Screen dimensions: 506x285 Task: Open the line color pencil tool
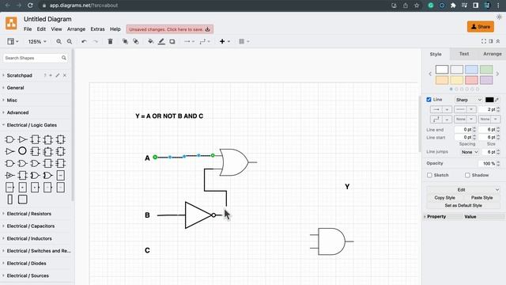pyautogui.click(x=161, y=41)
